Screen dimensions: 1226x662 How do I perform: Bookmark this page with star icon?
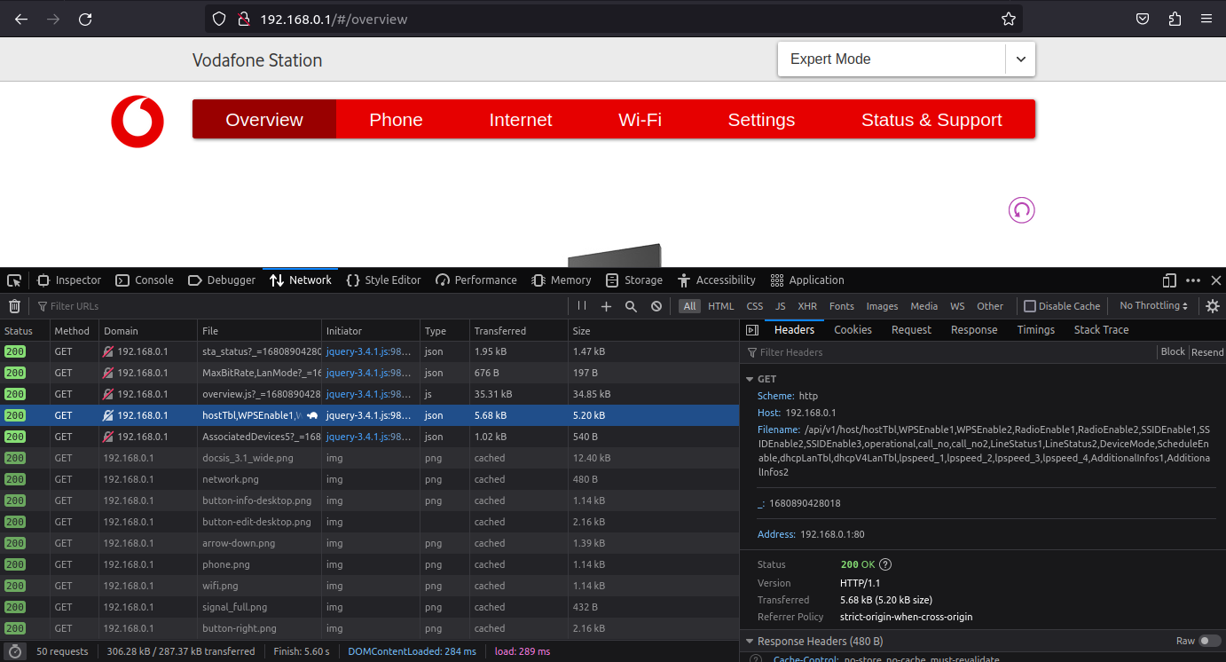(x=1009, y=19)
